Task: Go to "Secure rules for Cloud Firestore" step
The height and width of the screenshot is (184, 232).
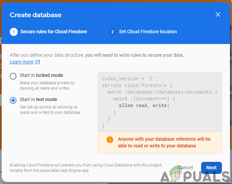Action: click(54, 32)
